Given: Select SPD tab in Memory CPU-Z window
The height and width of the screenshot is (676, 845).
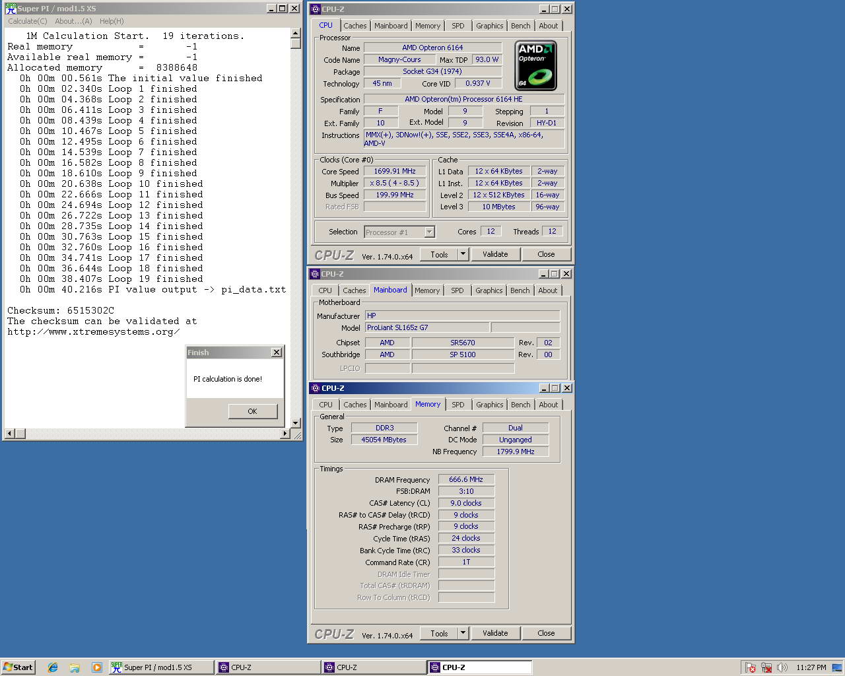Looking at the screenshot, I should coord(458,405).
